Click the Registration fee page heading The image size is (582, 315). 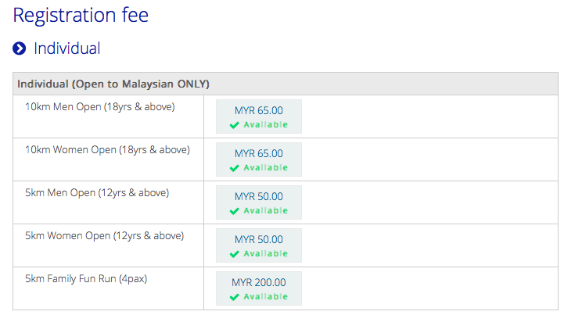point(81,15)
